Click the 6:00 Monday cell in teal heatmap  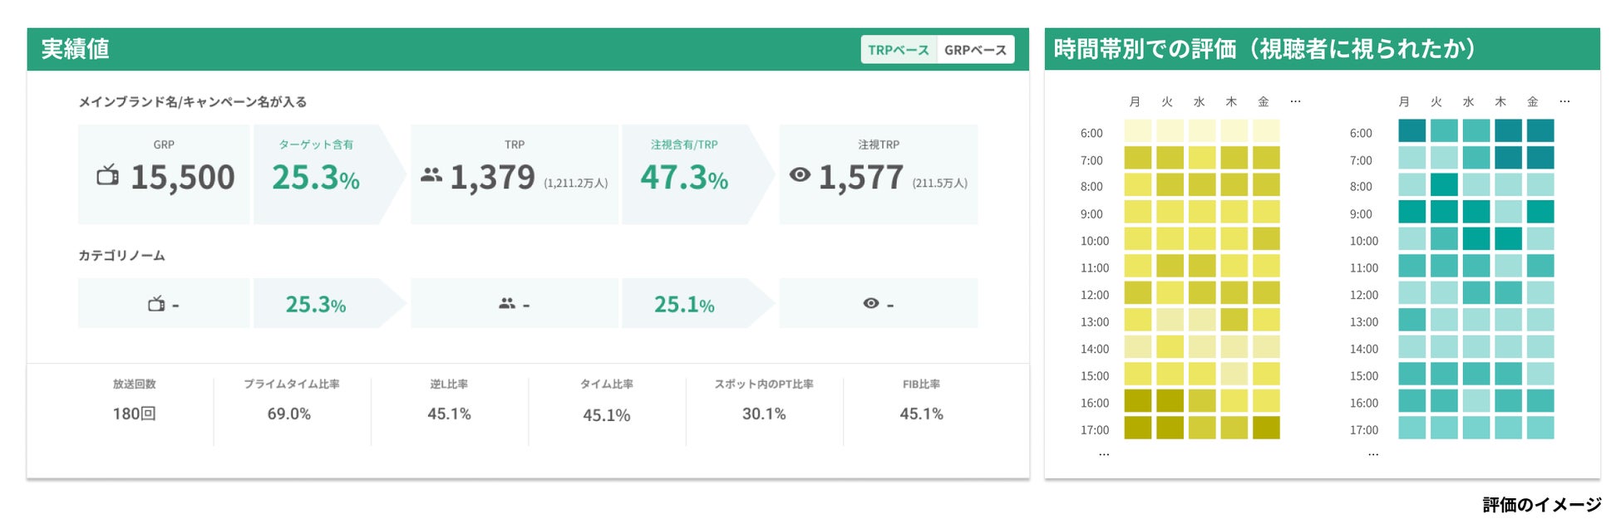point(1412,131)
